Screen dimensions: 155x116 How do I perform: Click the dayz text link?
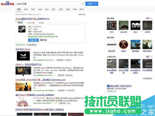[x=135, y=32]
